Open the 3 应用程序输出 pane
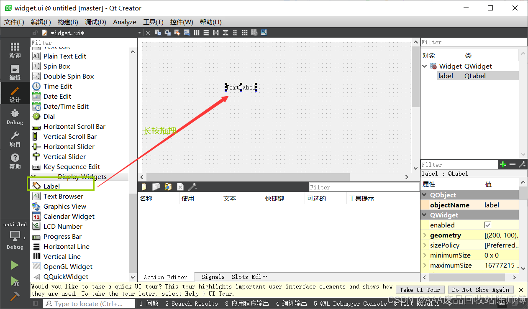The height and width of the screenshot is (309, 528). tap(247, 304)
